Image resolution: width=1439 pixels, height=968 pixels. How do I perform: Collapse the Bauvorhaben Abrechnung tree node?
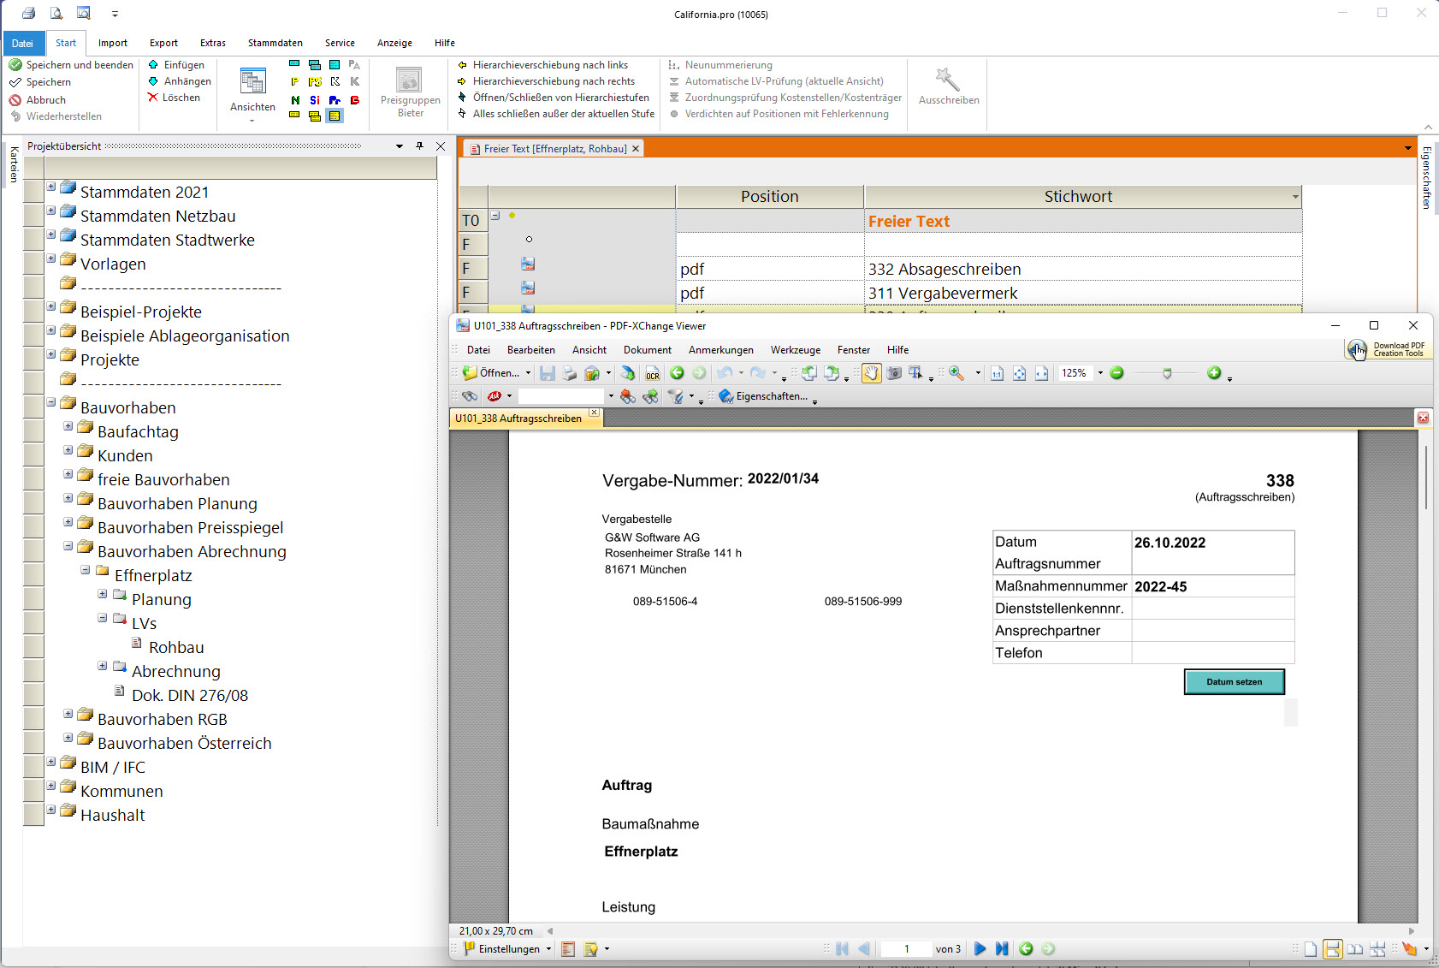68,546
